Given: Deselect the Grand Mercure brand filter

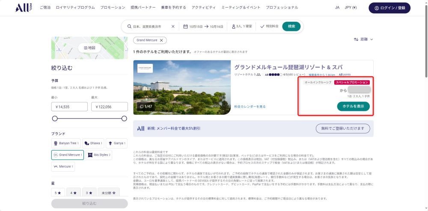Looking at the screenshot, I should point(68,155).
